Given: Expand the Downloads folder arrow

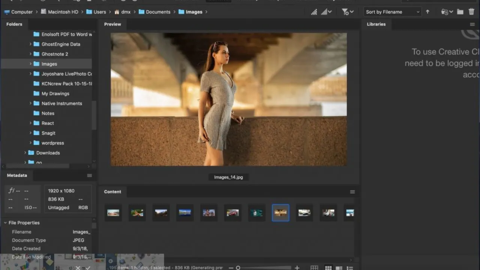Looking at the screenshot, I should (x=25, y=153).
